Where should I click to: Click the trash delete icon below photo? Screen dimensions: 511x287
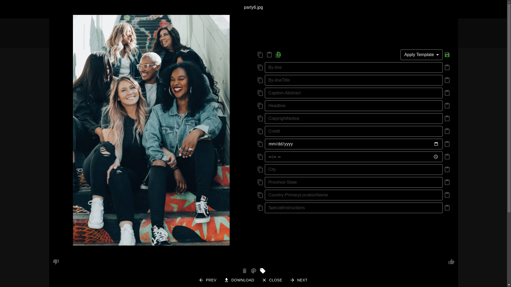244,271
